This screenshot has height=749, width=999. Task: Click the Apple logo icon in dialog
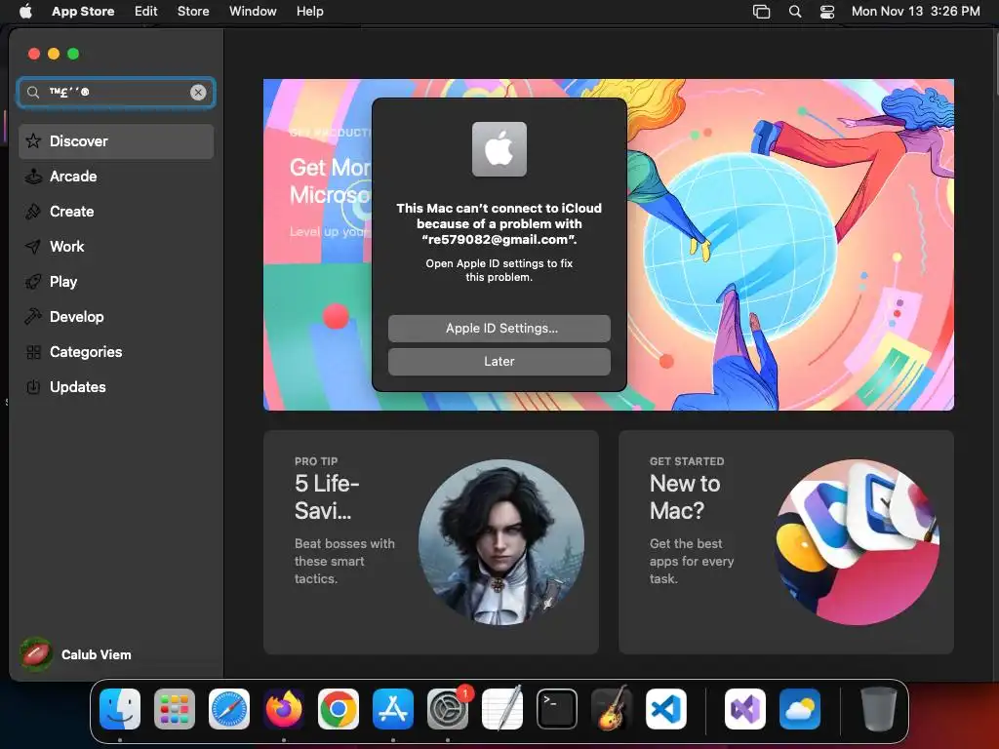[x=499, y=149]
